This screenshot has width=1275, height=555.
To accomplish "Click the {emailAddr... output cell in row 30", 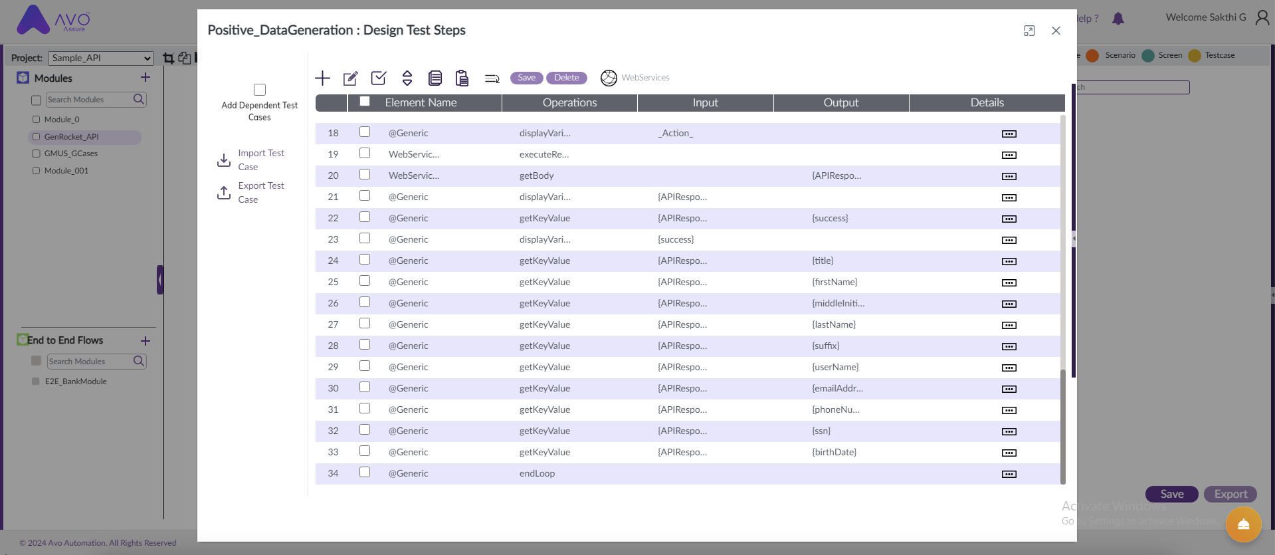I will pyautogui.click(x=837, y=388).
